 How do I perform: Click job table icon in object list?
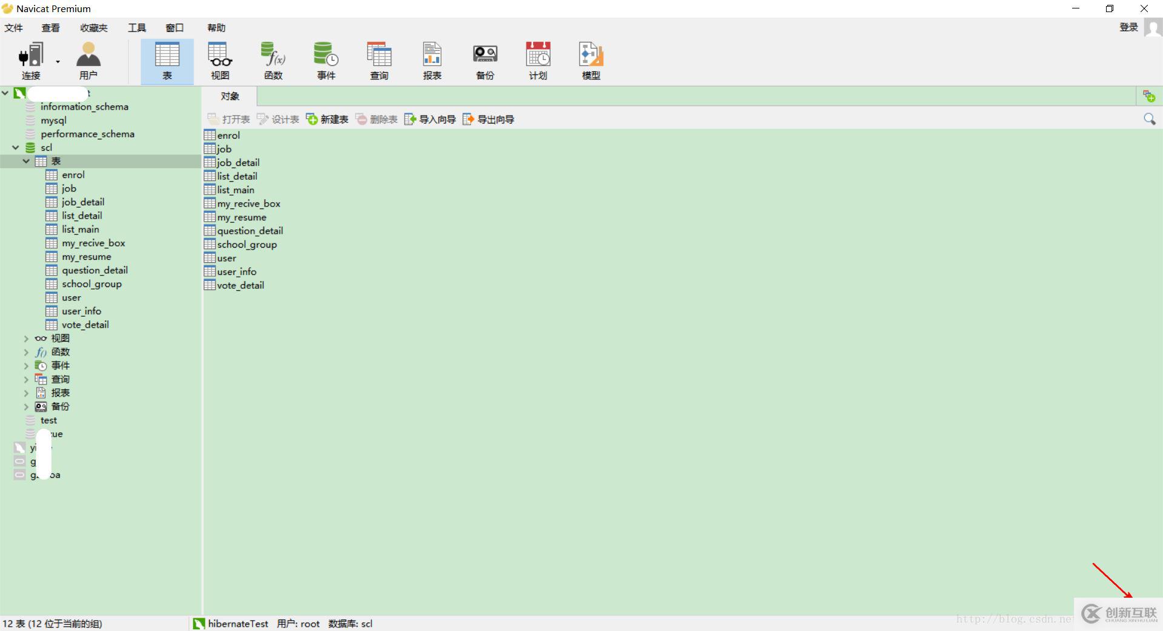pyautogui.click(x=210, y=148)
